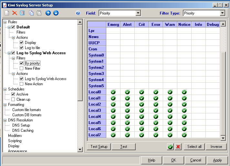Select Scripting tree item

click(x=15, y=141)
